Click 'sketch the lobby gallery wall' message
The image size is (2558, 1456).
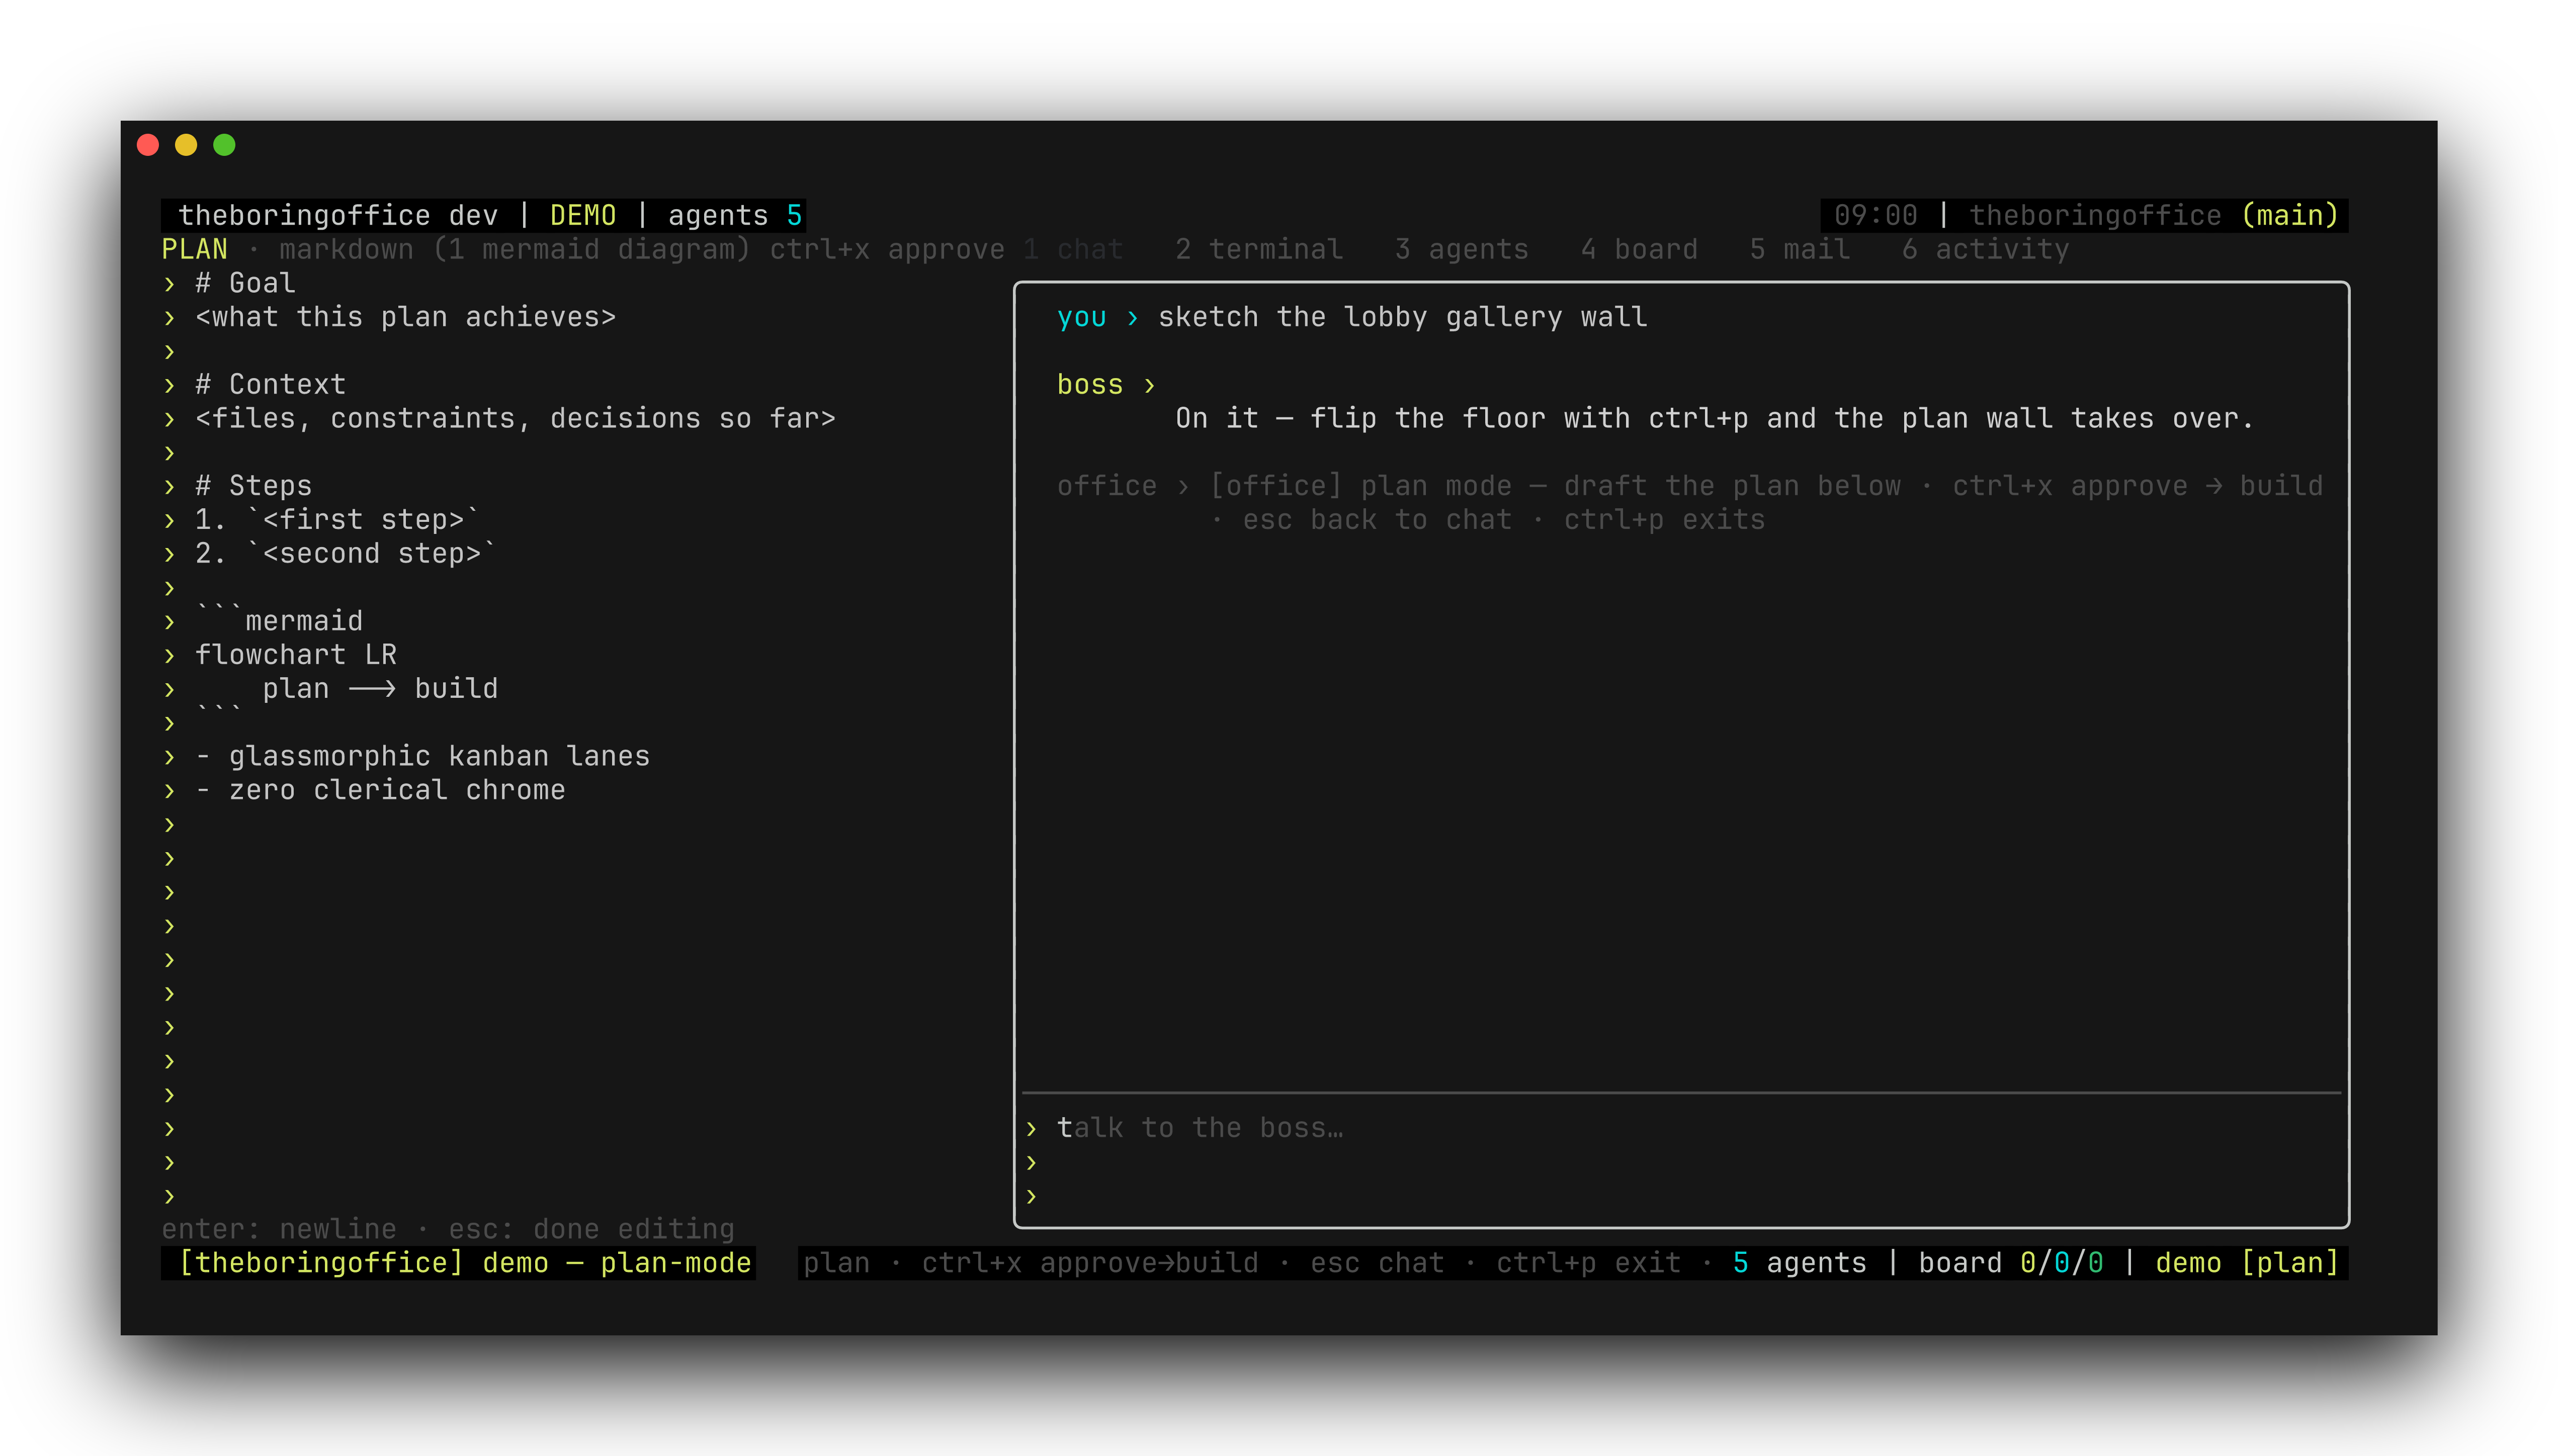(1403, 317)
